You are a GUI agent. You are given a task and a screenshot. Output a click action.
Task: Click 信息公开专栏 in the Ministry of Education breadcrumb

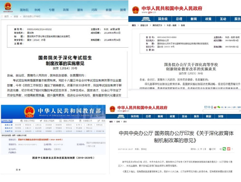point(22,135)
